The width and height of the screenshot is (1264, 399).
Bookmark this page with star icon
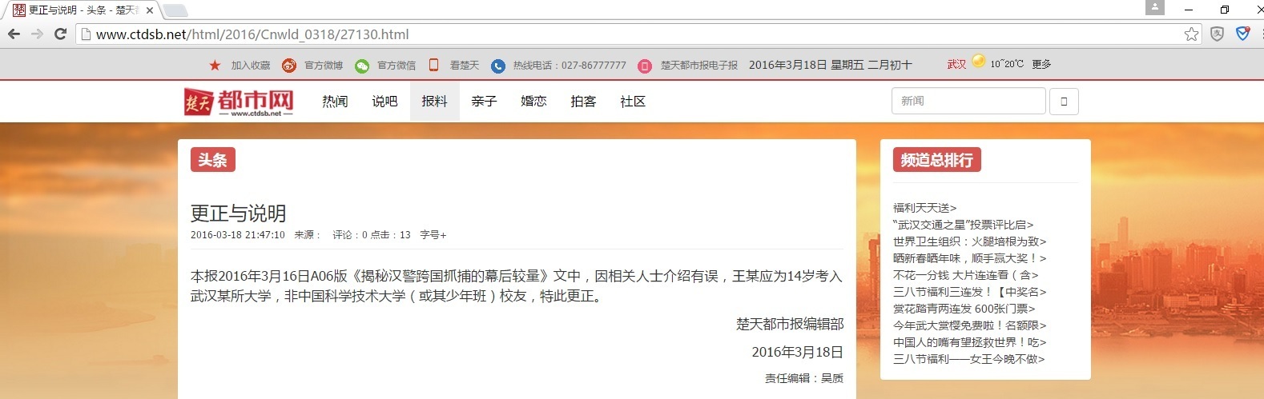point(1191,34)
